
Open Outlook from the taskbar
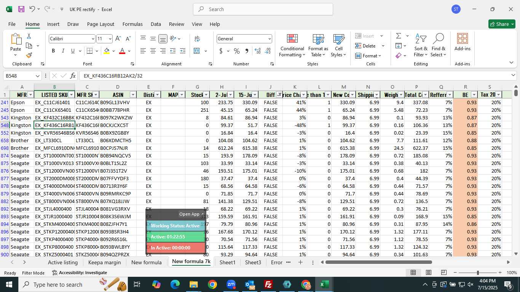(x=250, y=284)
